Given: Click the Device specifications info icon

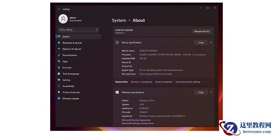Looking at the screenshot, I should pyautogui.click(x=117, y=42).
